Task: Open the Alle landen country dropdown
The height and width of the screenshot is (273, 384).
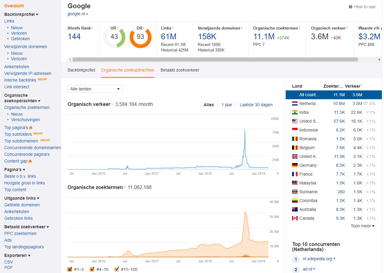Action: click(x=95, y=89)
